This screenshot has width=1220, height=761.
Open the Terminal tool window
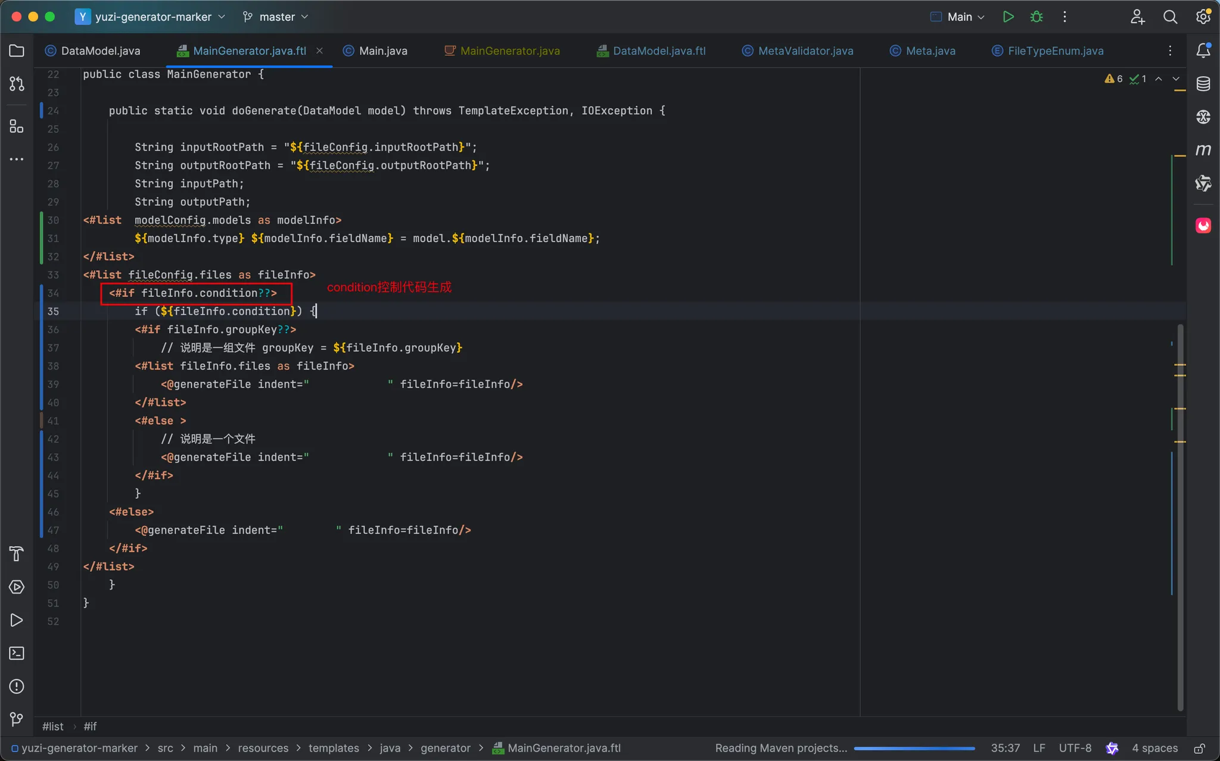pos(17,653)
